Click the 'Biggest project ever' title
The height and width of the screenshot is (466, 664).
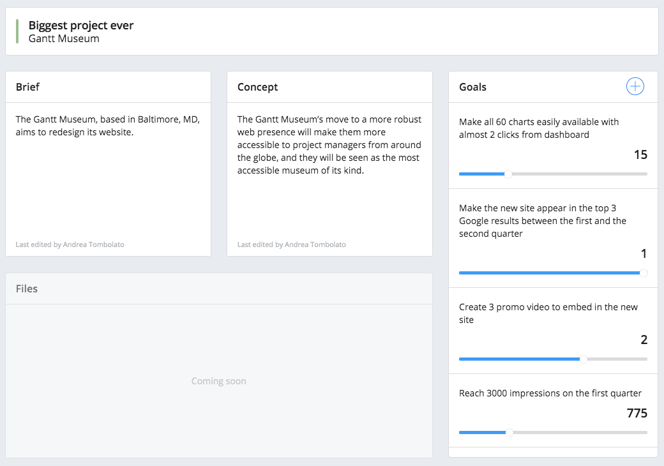(x=81, y=26)
